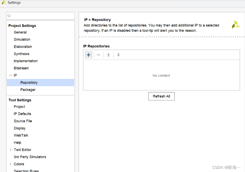Click the IP Repositories label
The image size is (245, 172).
coord(97,46)
